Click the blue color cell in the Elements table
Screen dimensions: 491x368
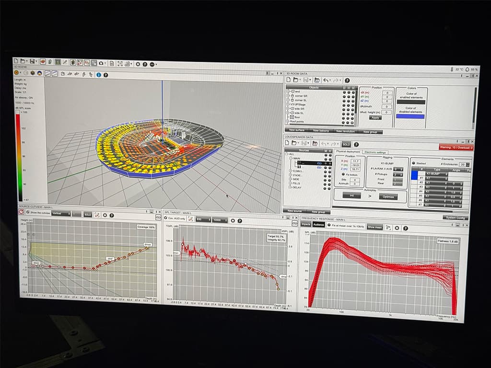[x=414, y=175]
